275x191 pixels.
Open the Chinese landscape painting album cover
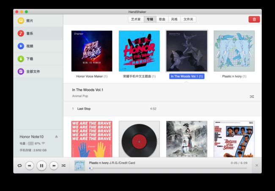pos(187,139)
